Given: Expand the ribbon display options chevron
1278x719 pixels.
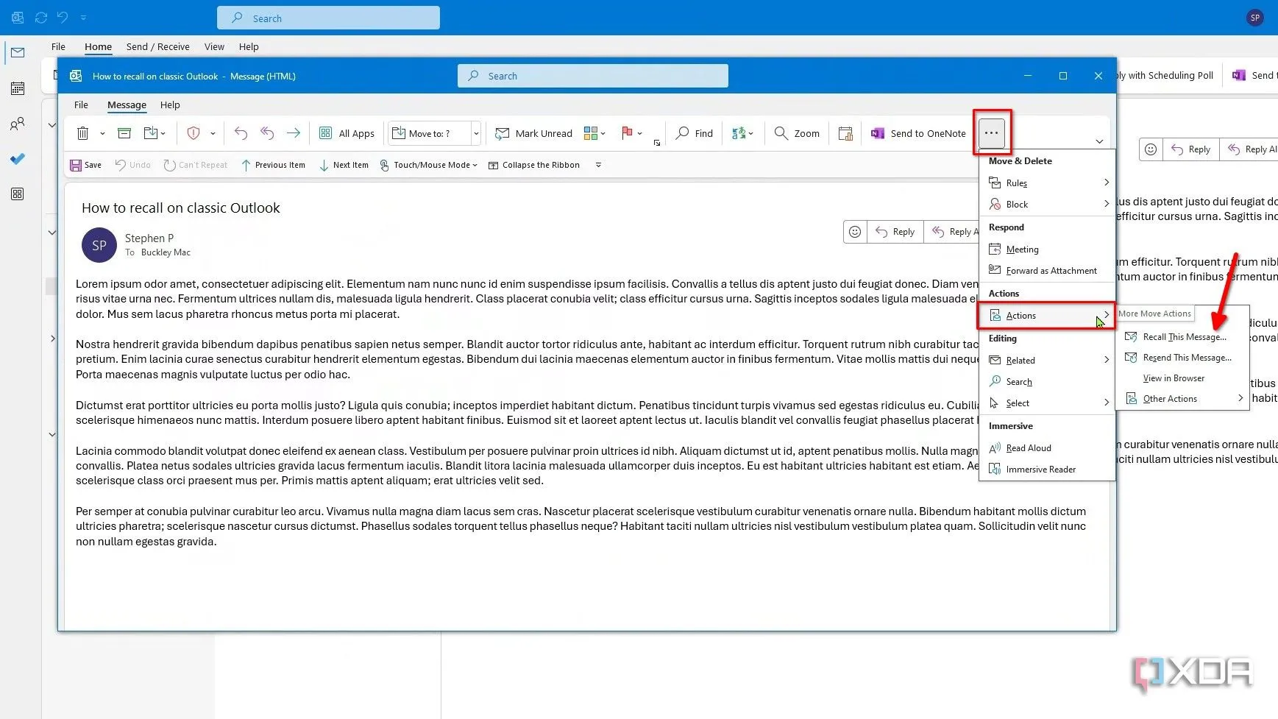Looking at the screenshot, I should [x=1099, y=141].
